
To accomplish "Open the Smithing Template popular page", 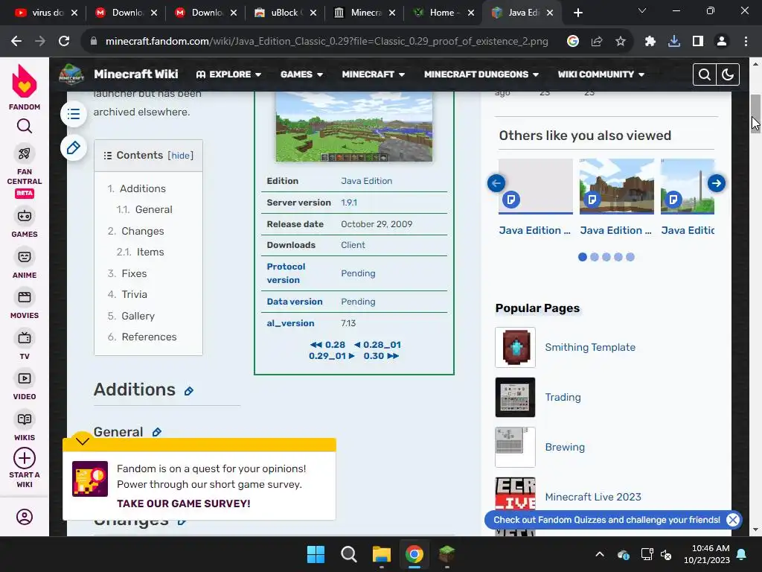I will coord(590,347).
